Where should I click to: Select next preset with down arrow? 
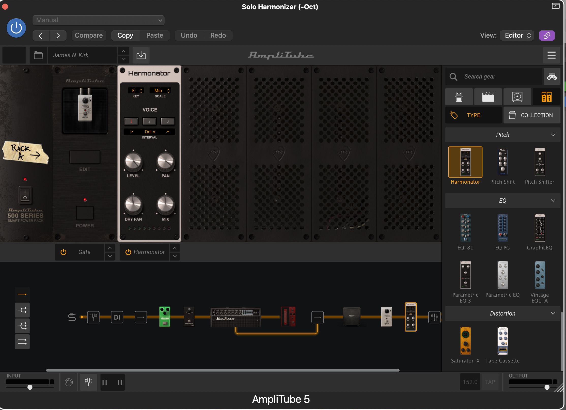click(x=123, y=59)
